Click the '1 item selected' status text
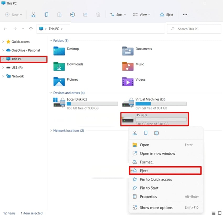 tap(31, 213)
